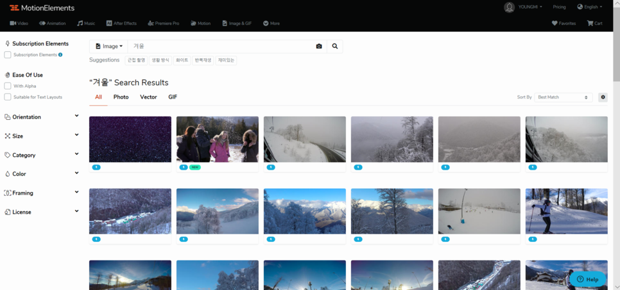The width and height of the screenshot is (620, 290).
Task: Open the Premiere Pro menu
Action: [163, 23]
